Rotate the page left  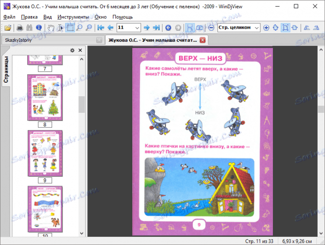307,27
